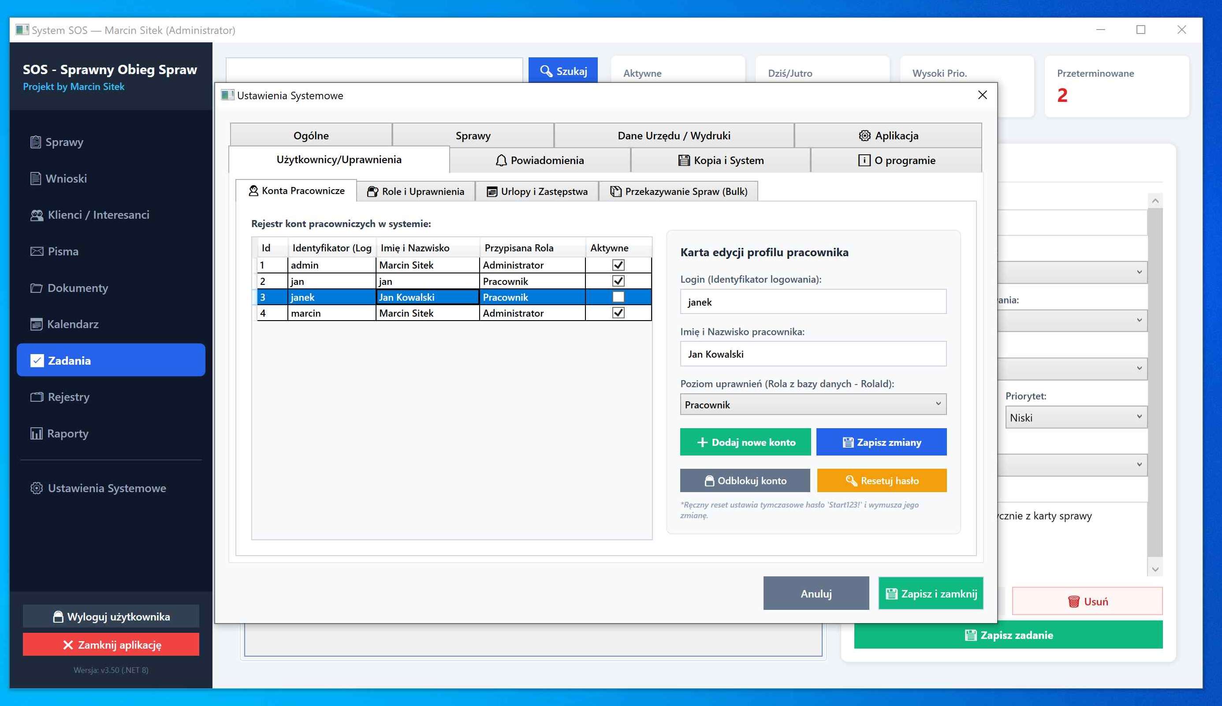
Task: Select the Jan Kowalski name cell
Action: 428,297
